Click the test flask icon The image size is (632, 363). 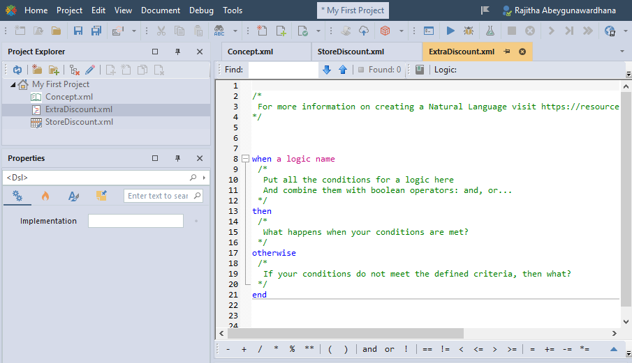coord(490,31)
